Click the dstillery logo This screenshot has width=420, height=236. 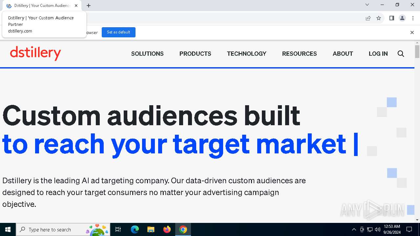(x=35, y=53)
